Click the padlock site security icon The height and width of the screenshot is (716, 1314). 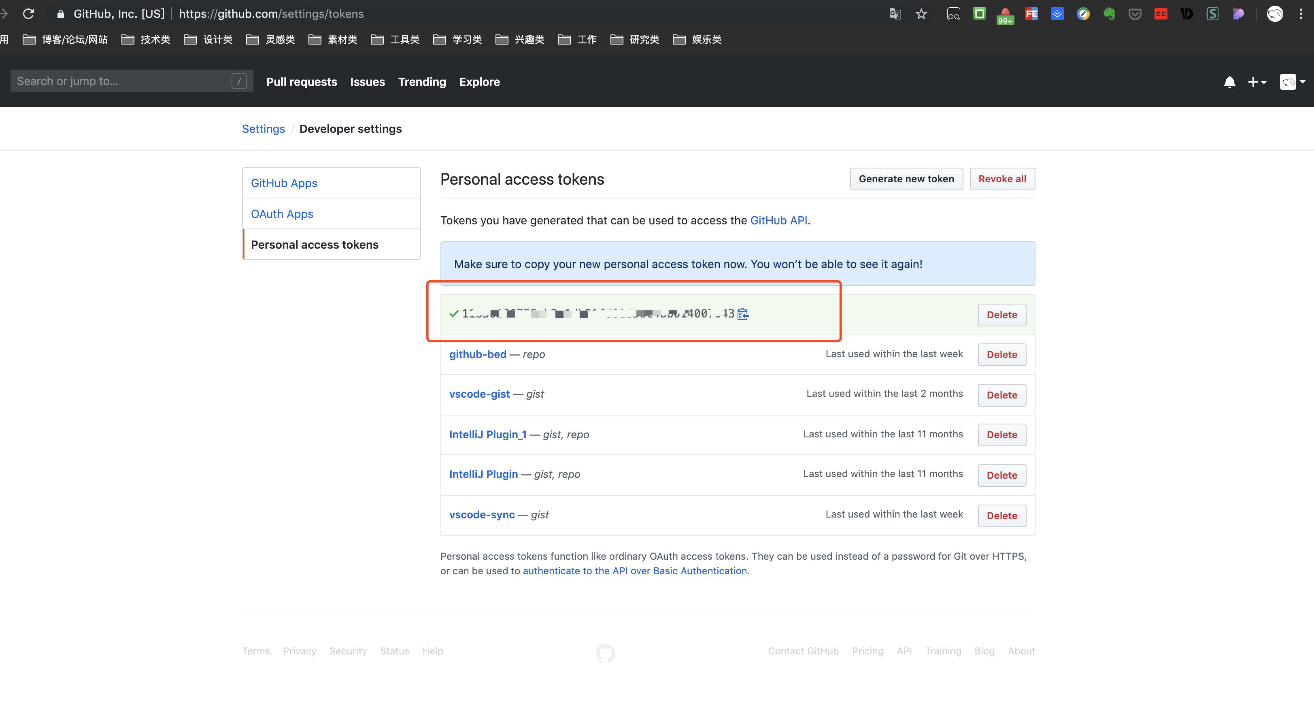point(61,14)
